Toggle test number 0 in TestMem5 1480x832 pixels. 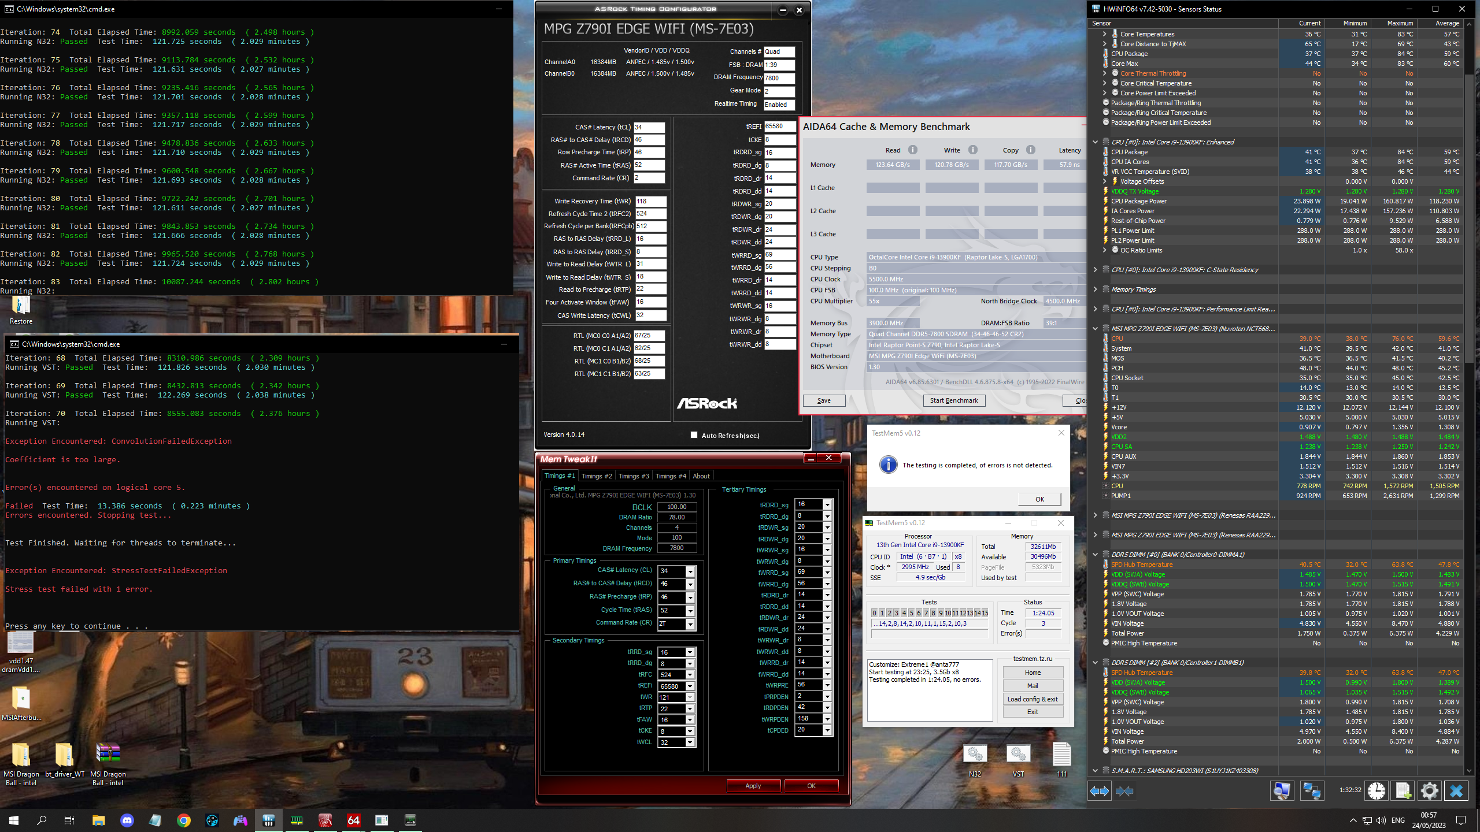tap(874, 613)
